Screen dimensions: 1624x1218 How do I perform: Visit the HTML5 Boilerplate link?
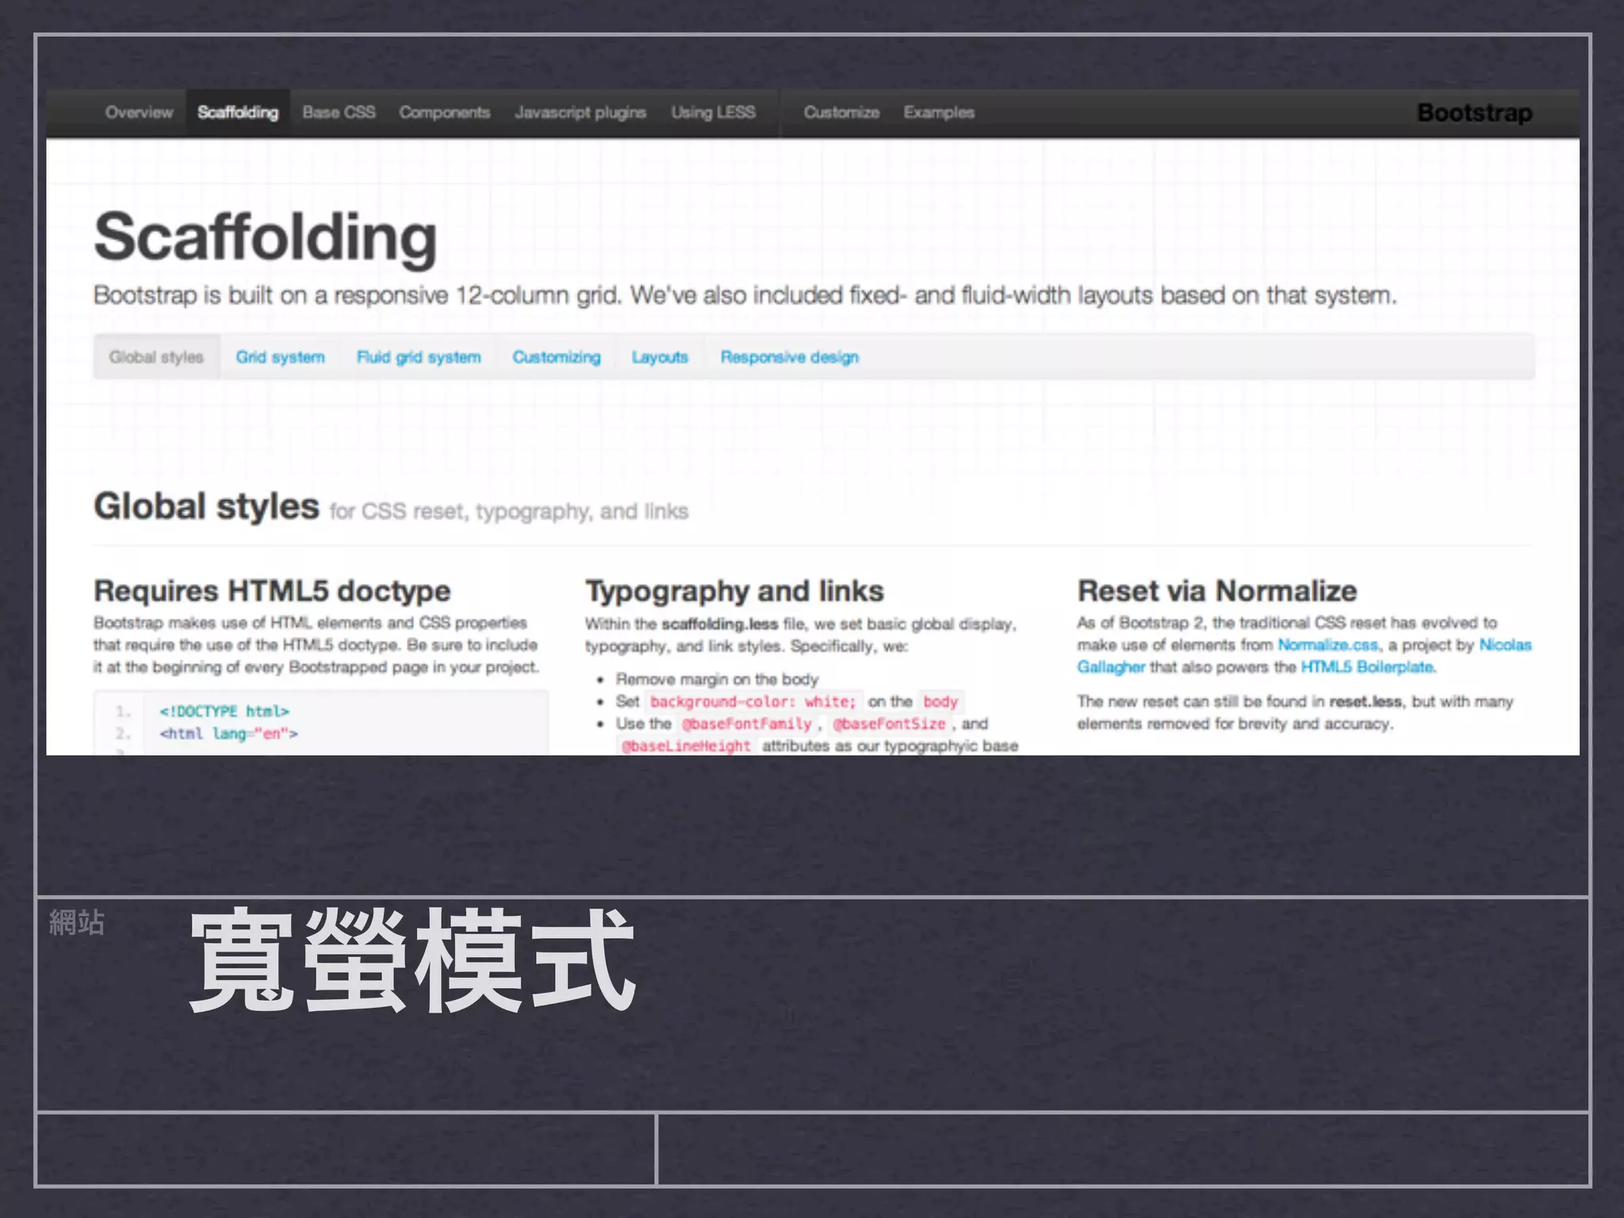1367,668
